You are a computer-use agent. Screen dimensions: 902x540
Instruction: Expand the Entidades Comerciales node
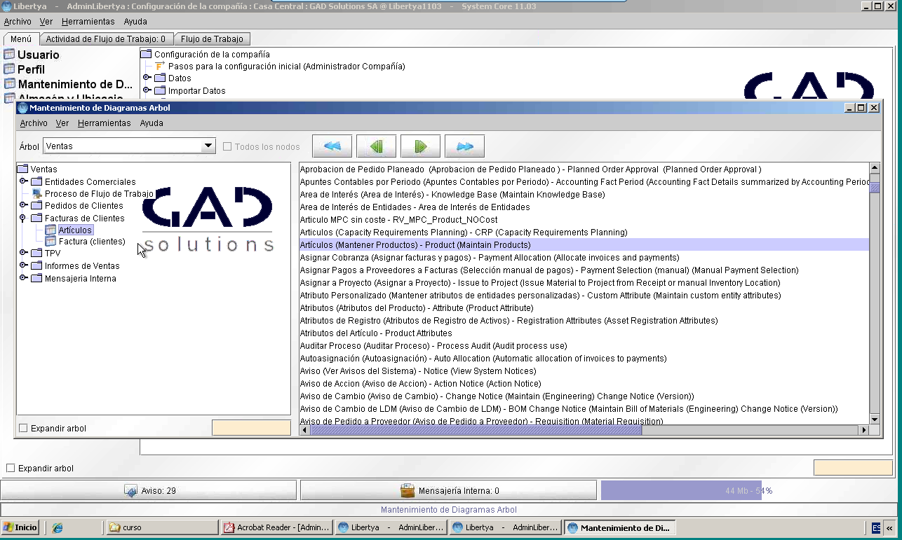tap(23, 181)
